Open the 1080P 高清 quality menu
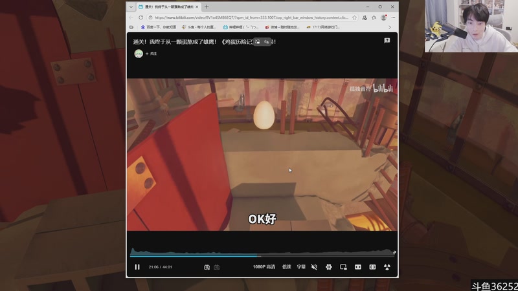The image size is (518, 291). click(x=264, y=267)
